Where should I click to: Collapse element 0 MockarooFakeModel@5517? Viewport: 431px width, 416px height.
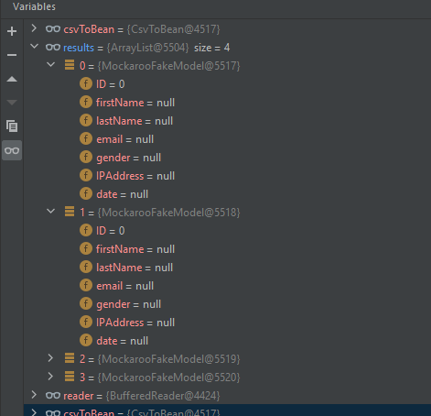[x=51, y=65]
